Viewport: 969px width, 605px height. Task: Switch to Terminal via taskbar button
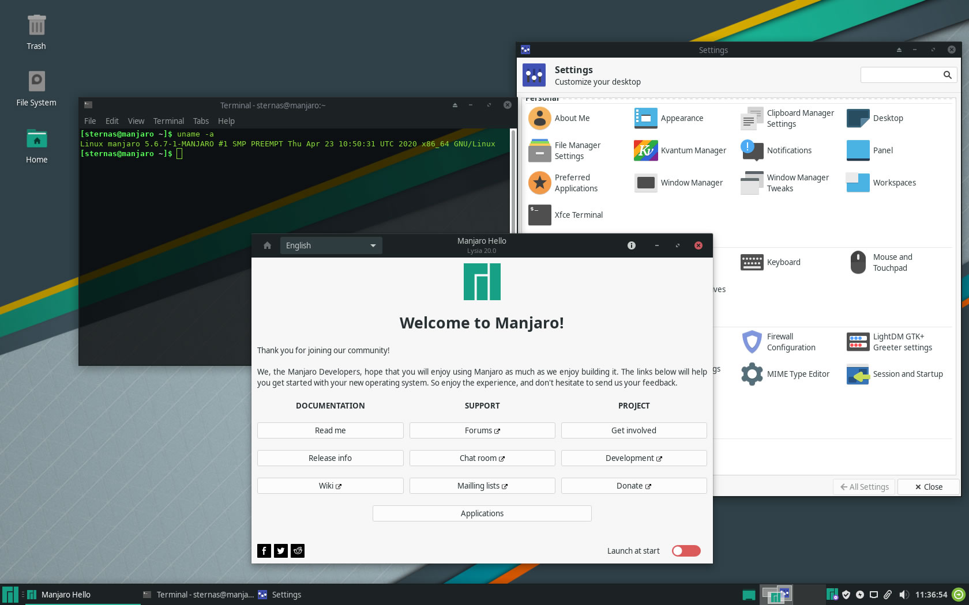tap(198, 595)
